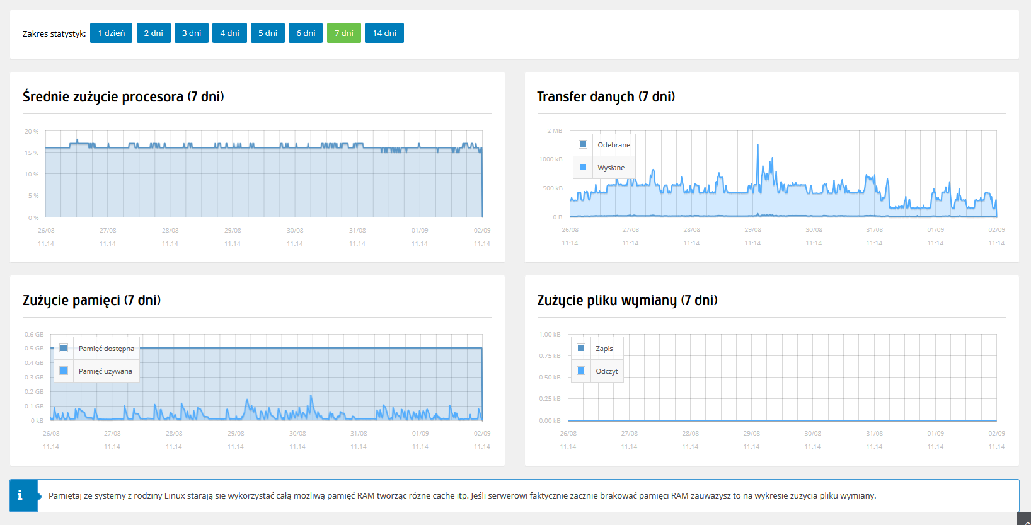Click the Zakres statystyk label

pos(54,33)
